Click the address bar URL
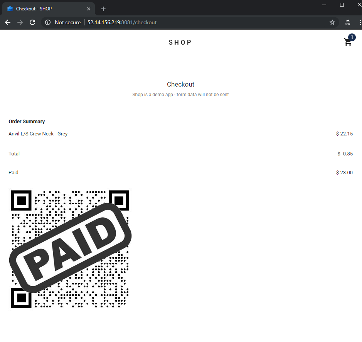 click(x=122, y=22)
